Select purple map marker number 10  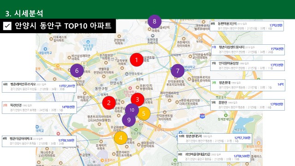pyautogui.click(x=132, y=110)
